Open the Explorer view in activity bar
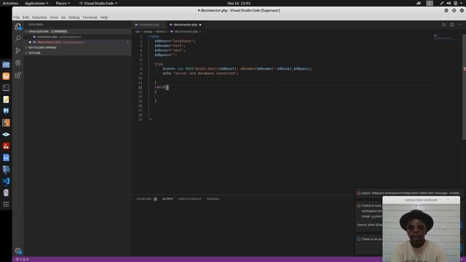The height and width of the screenshot is (262, 466). tap(18, 27)
